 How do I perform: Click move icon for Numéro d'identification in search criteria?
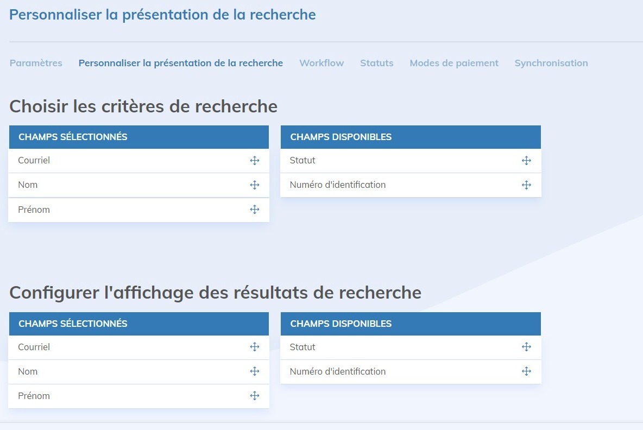point(526,185)
